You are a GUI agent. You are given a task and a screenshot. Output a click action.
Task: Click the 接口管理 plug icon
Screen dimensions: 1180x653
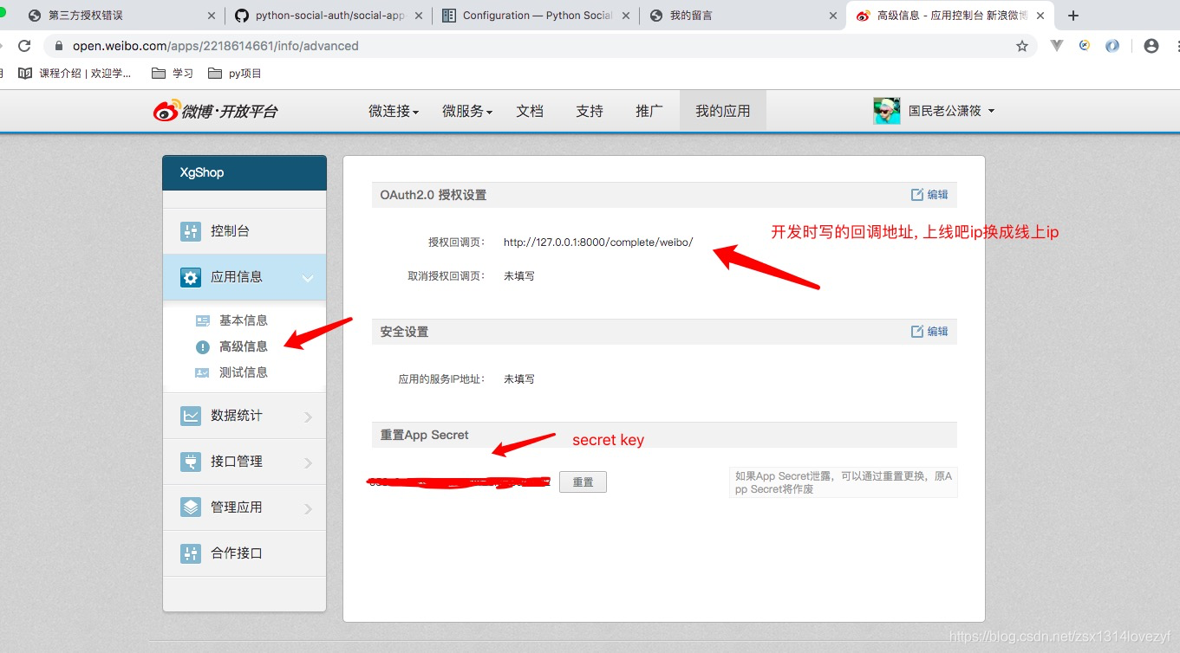[x=191, y=462]
